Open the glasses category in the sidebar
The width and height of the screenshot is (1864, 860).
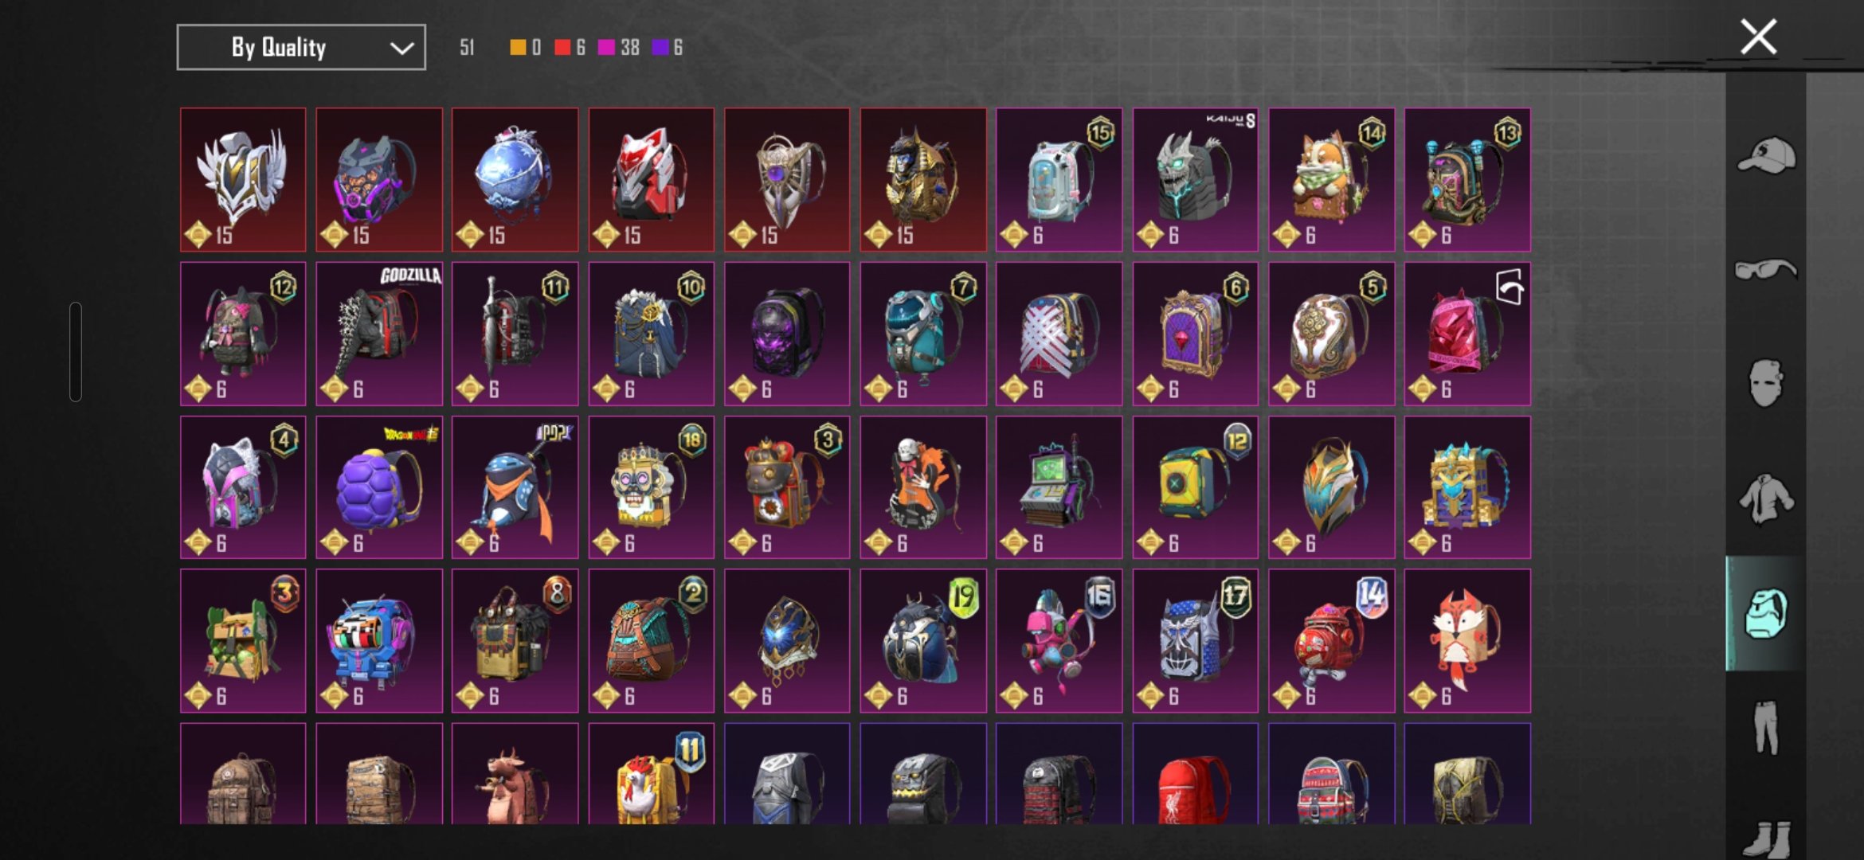(x=1766, y=270)
